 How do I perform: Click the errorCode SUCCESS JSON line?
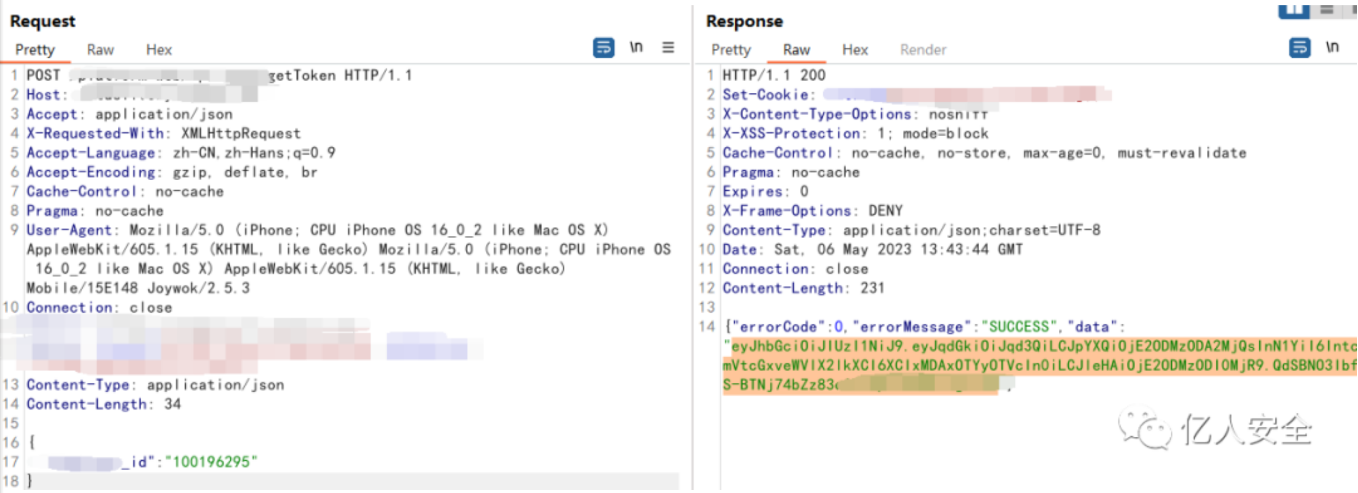(x=926, y=327)
